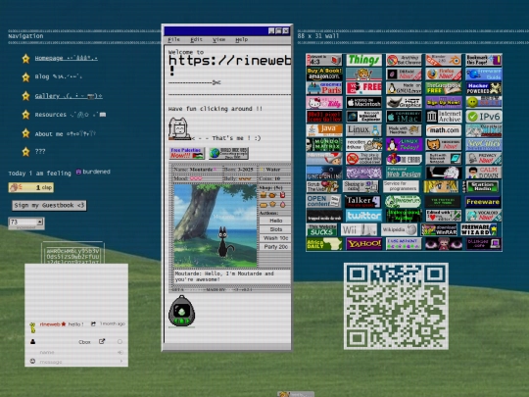The image size is (529, 397).
Task: Click the Party 20c action button
Action: pyautogui.click(x=275, y=247)
